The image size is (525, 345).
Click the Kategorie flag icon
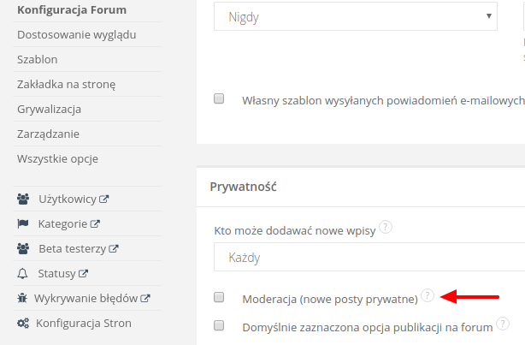coord(23,224)
